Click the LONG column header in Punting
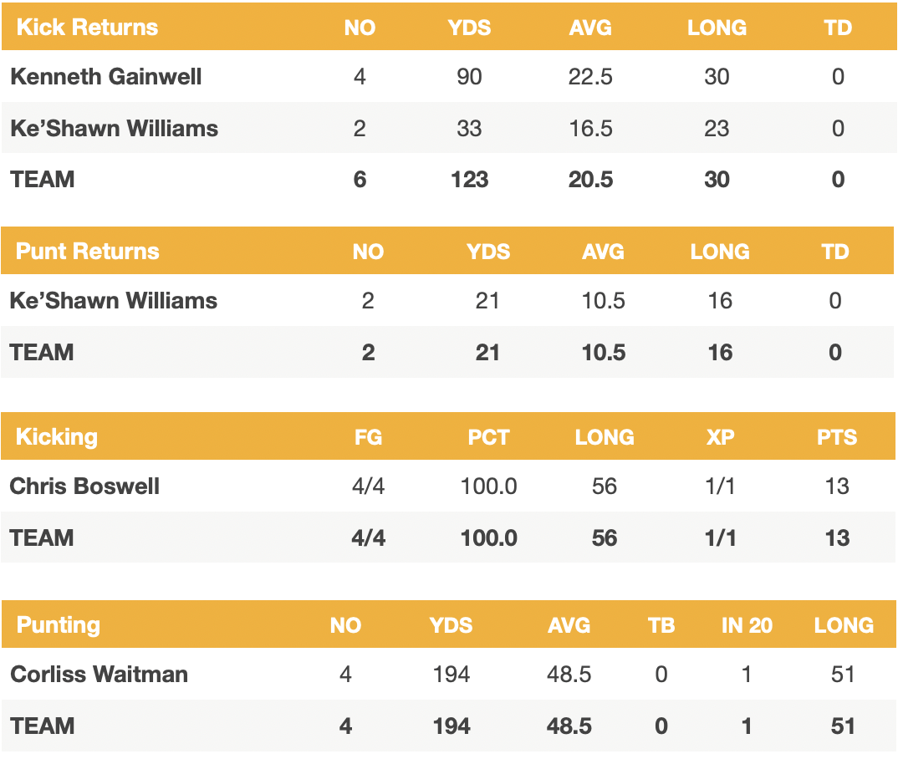Image resolution: width=898 pixels, height=759 pixels. coord(844,624)
